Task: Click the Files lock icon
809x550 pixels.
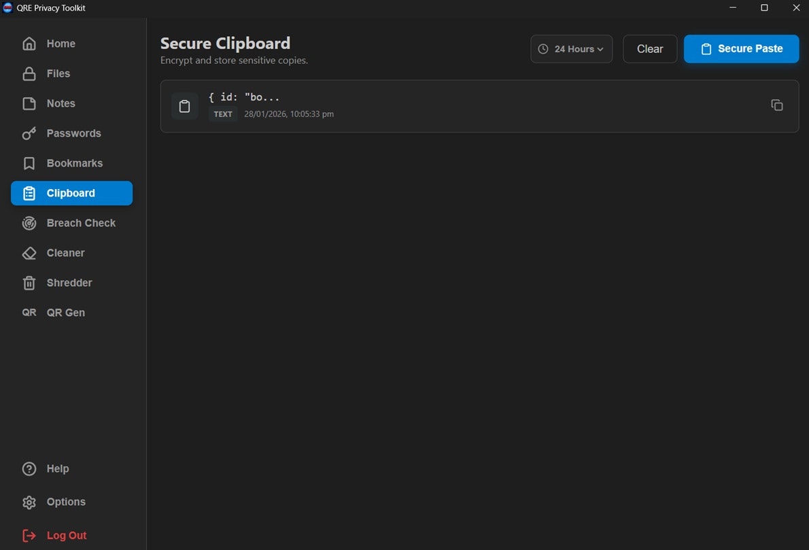Action: (29, 74)
